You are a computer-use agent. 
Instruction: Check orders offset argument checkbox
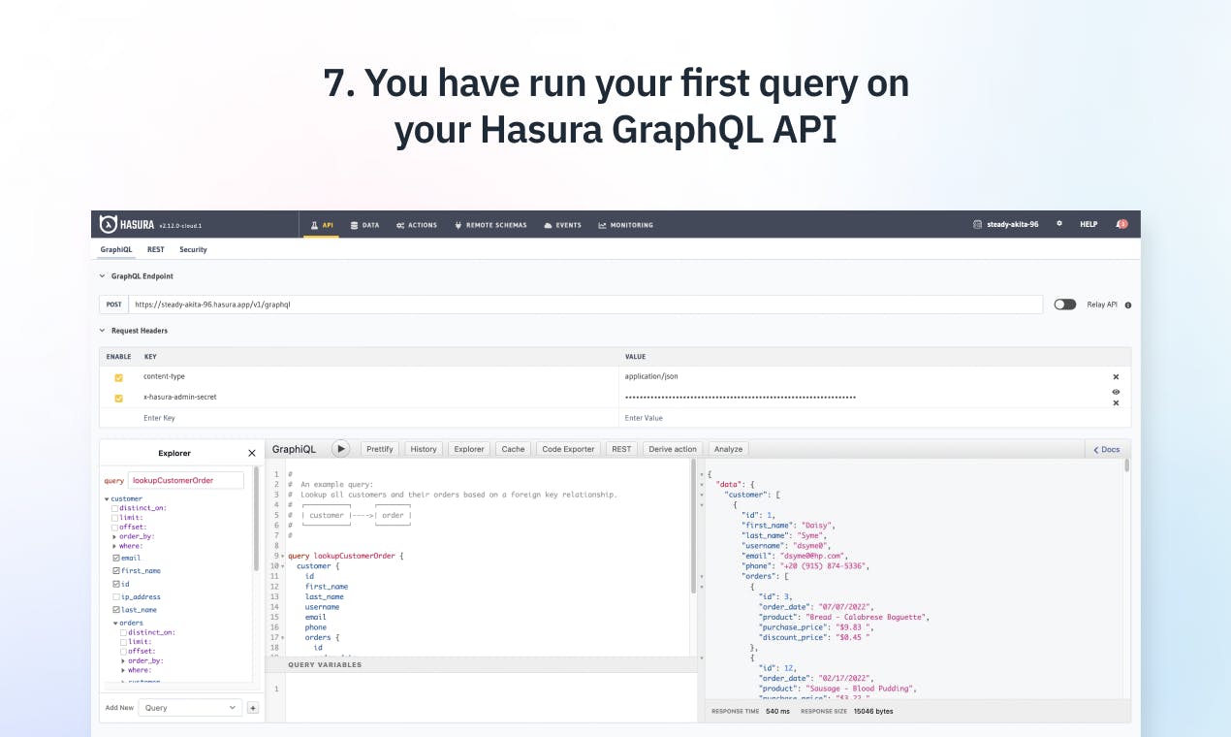point(124,651)
